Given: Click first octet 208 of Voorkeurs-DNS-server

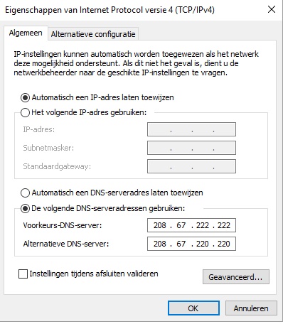Looking at the screenshot, I should pyautogui.click(x=160, y=225).
